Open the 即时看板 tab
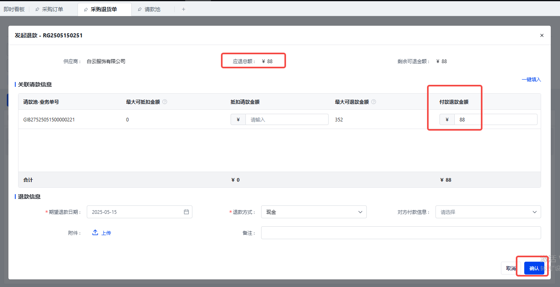Screen dimensions: 560x287 coord(14,9)
